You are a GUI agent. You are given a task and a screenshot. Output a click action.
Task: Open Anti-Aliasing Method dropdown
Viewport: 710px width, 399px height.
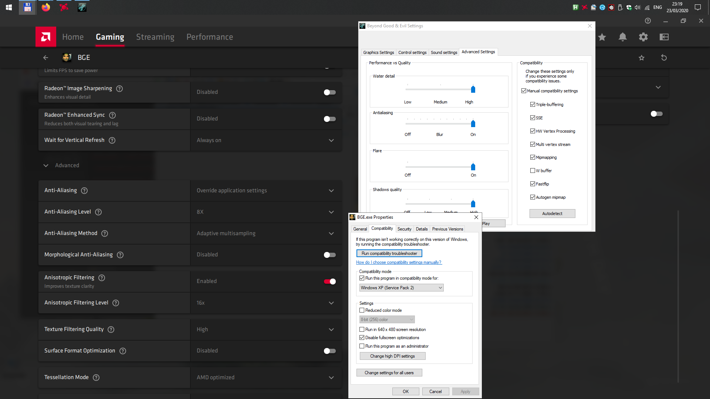coord(266,233)
